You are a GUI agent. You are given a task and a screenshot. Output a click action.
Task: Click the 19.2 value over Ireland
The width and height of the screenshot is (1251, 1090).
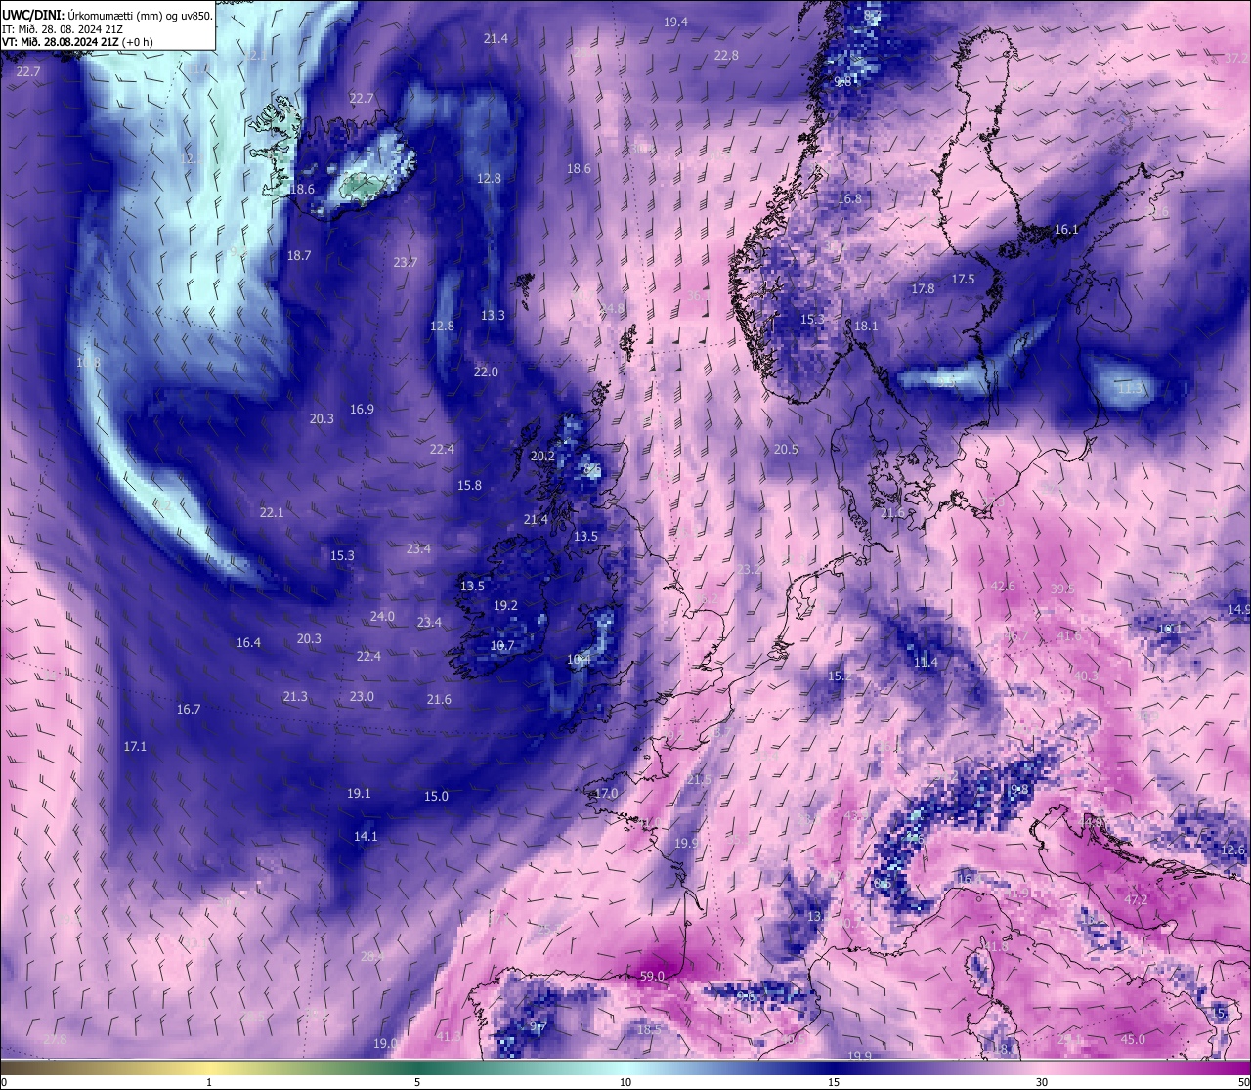[505, 605]
